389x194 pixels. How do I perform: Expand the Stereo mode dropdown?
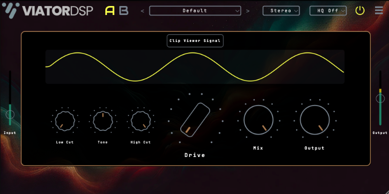point(281,10)
